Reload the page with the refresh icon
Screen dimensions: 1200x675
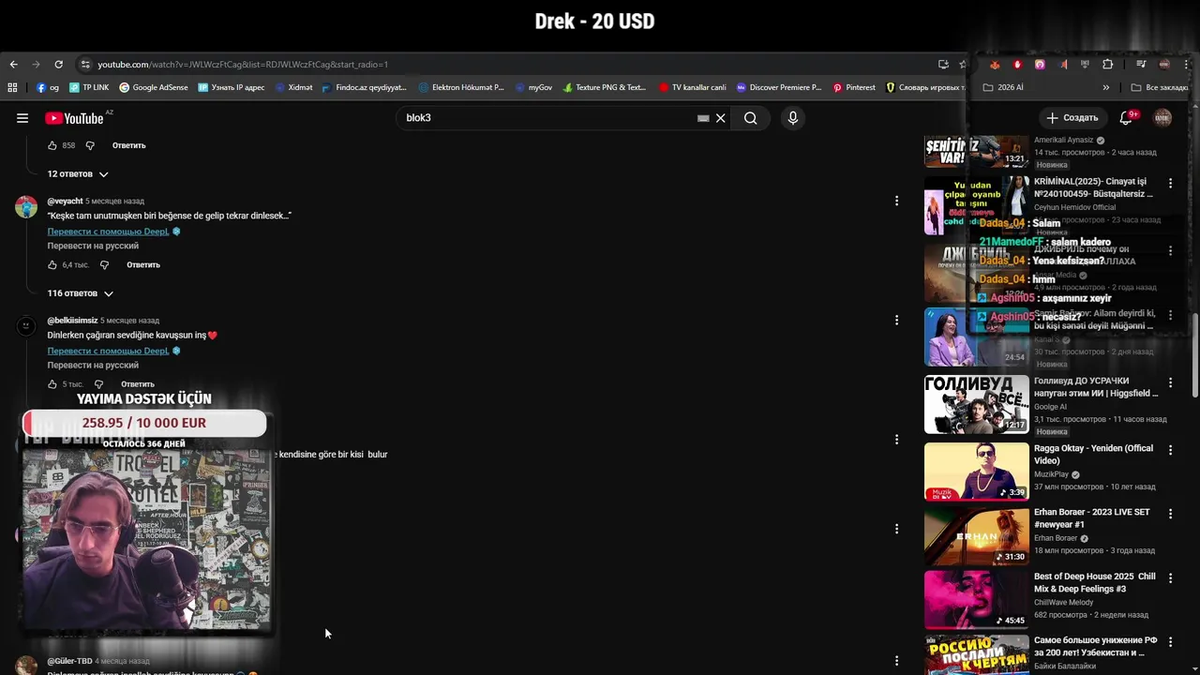pos(58,65)
